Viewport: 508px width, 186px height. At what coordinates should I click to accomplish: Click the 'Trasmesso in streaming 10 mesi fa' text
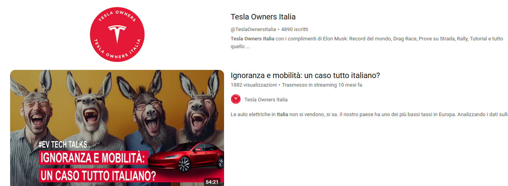[322, 85]
